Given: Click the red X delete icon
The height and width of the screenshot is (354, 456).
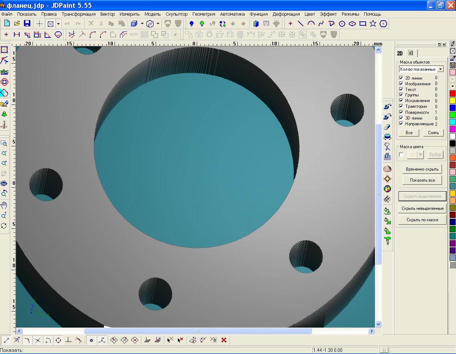Looking at the screenshot, I should pyautogui.click(x=224, y=340).
